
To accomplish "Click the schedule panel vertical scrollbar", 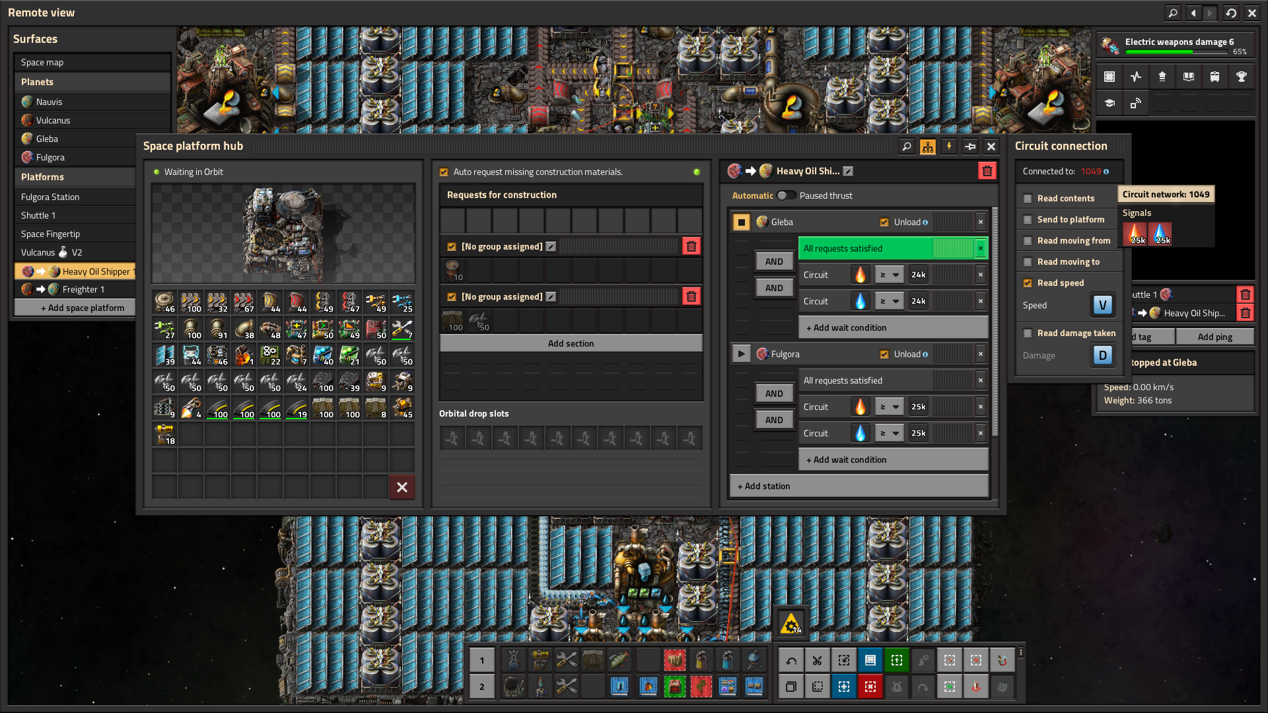I will (x=995, y=322).
